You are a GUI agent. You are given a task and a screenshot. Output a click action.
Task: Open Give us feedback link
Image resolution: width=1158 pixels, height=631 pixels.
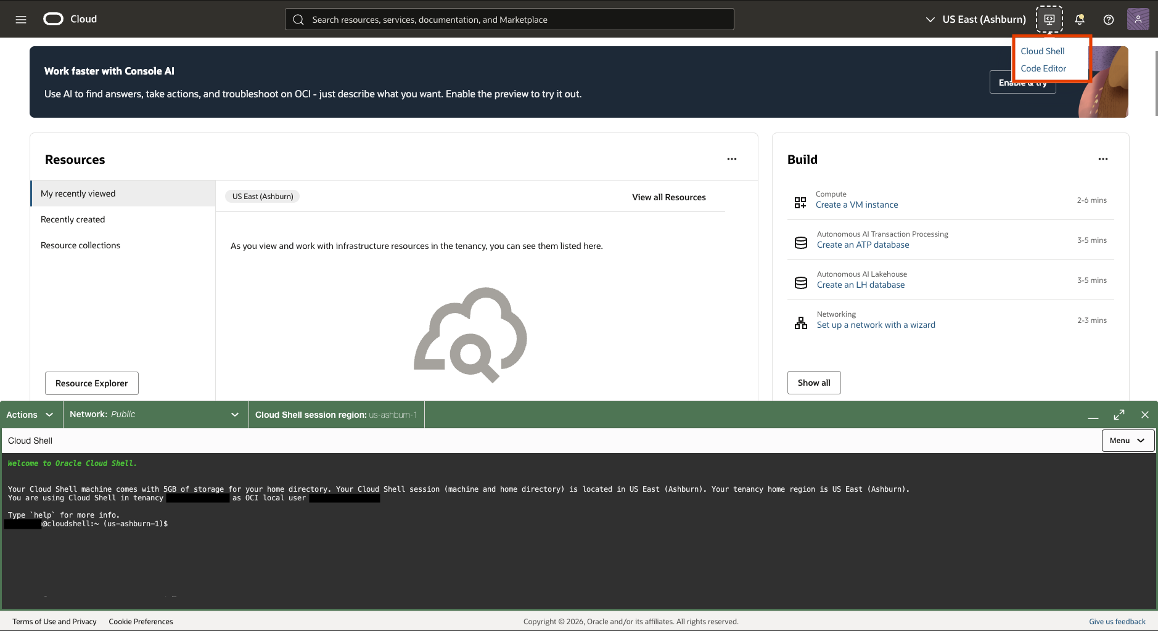1117,621
